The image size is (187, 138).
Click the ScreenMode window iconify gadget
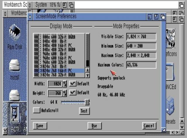coord(150,17)
